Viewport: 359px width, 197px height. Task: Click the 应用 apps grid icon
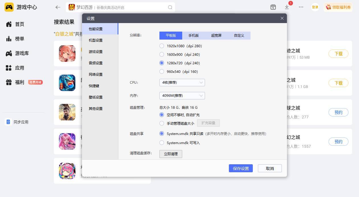coord(9,68)
